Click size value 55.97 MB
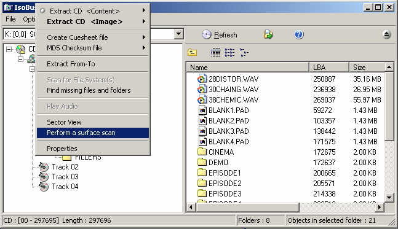 (x=367, y=100)
